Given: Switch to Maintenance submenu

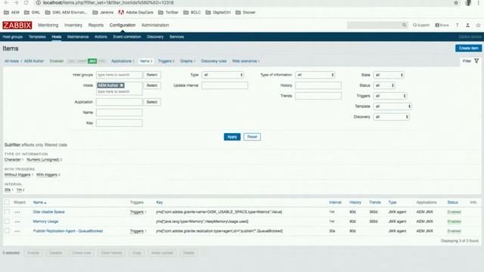Looking at the screenshot, I should (78, 37).
